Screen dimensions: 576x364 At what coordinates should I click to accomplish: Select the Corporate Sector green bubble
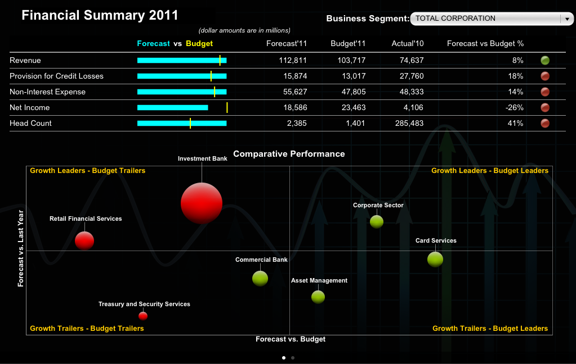(x=377, y=221)
